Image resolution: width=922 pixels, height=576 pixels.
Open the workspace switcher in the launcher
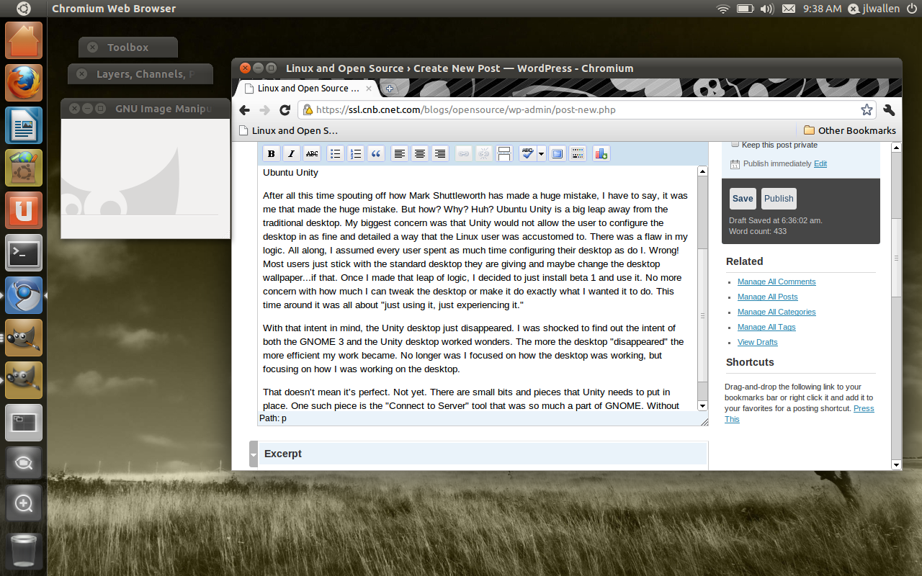coord(24,423)
